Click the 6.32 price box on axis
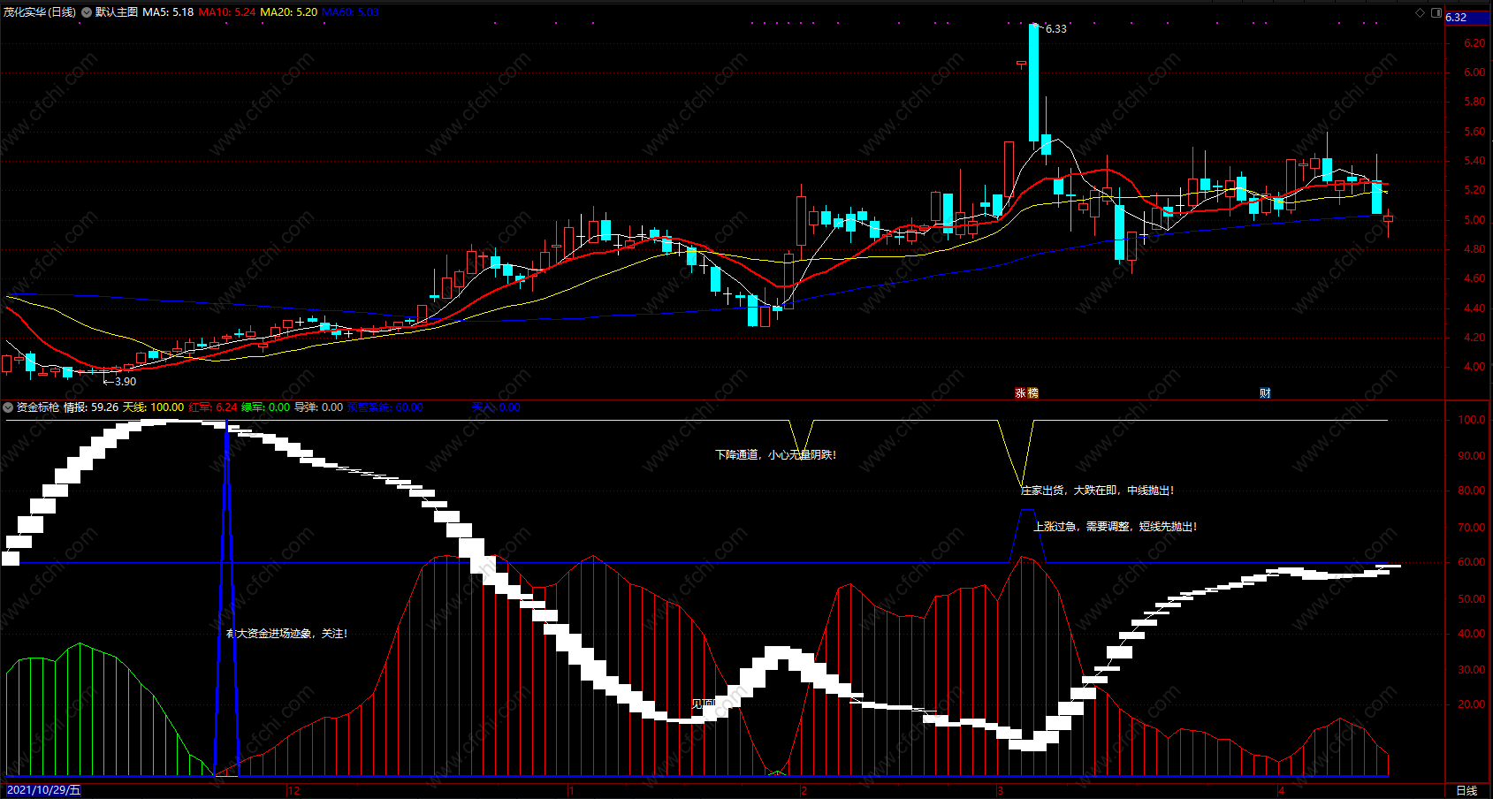 [1468, 18]
